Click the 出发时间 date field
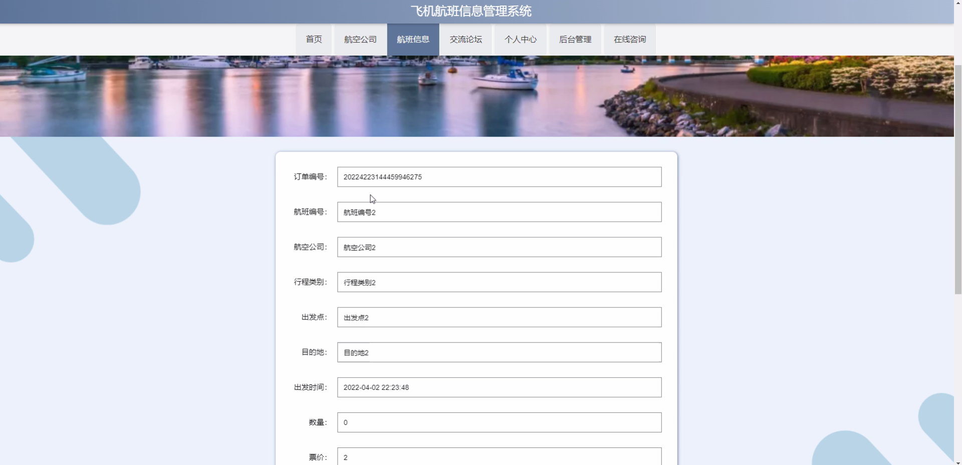 click(x=499, y=387)
